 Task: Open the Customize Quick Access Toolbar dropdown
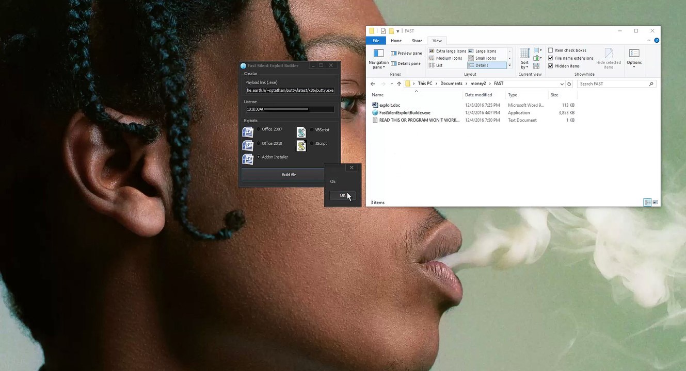click(x=398, y=31)
